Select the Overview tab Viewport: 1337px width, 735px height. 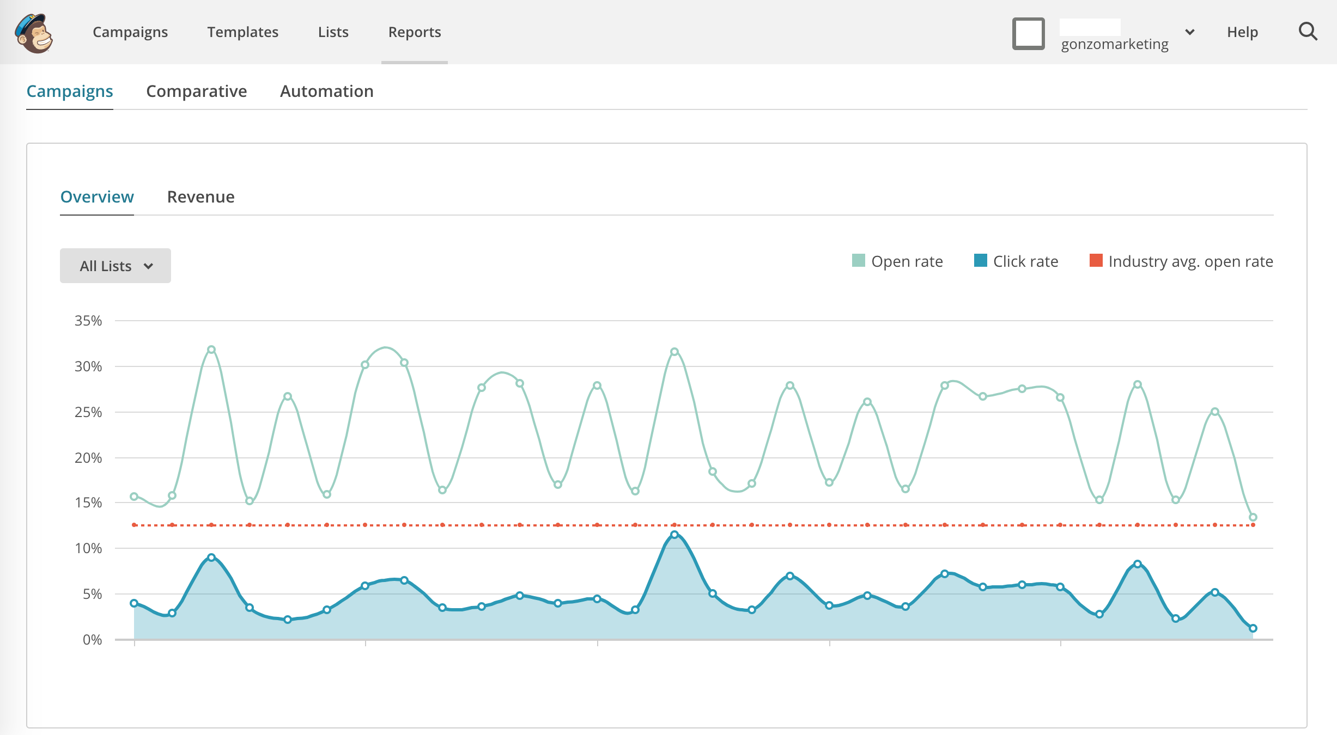coord(96,195)
